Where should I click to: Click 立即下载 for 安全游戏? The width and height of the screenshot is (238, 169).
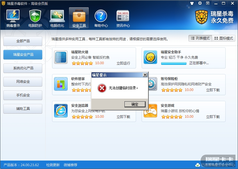tap(213, 117)
